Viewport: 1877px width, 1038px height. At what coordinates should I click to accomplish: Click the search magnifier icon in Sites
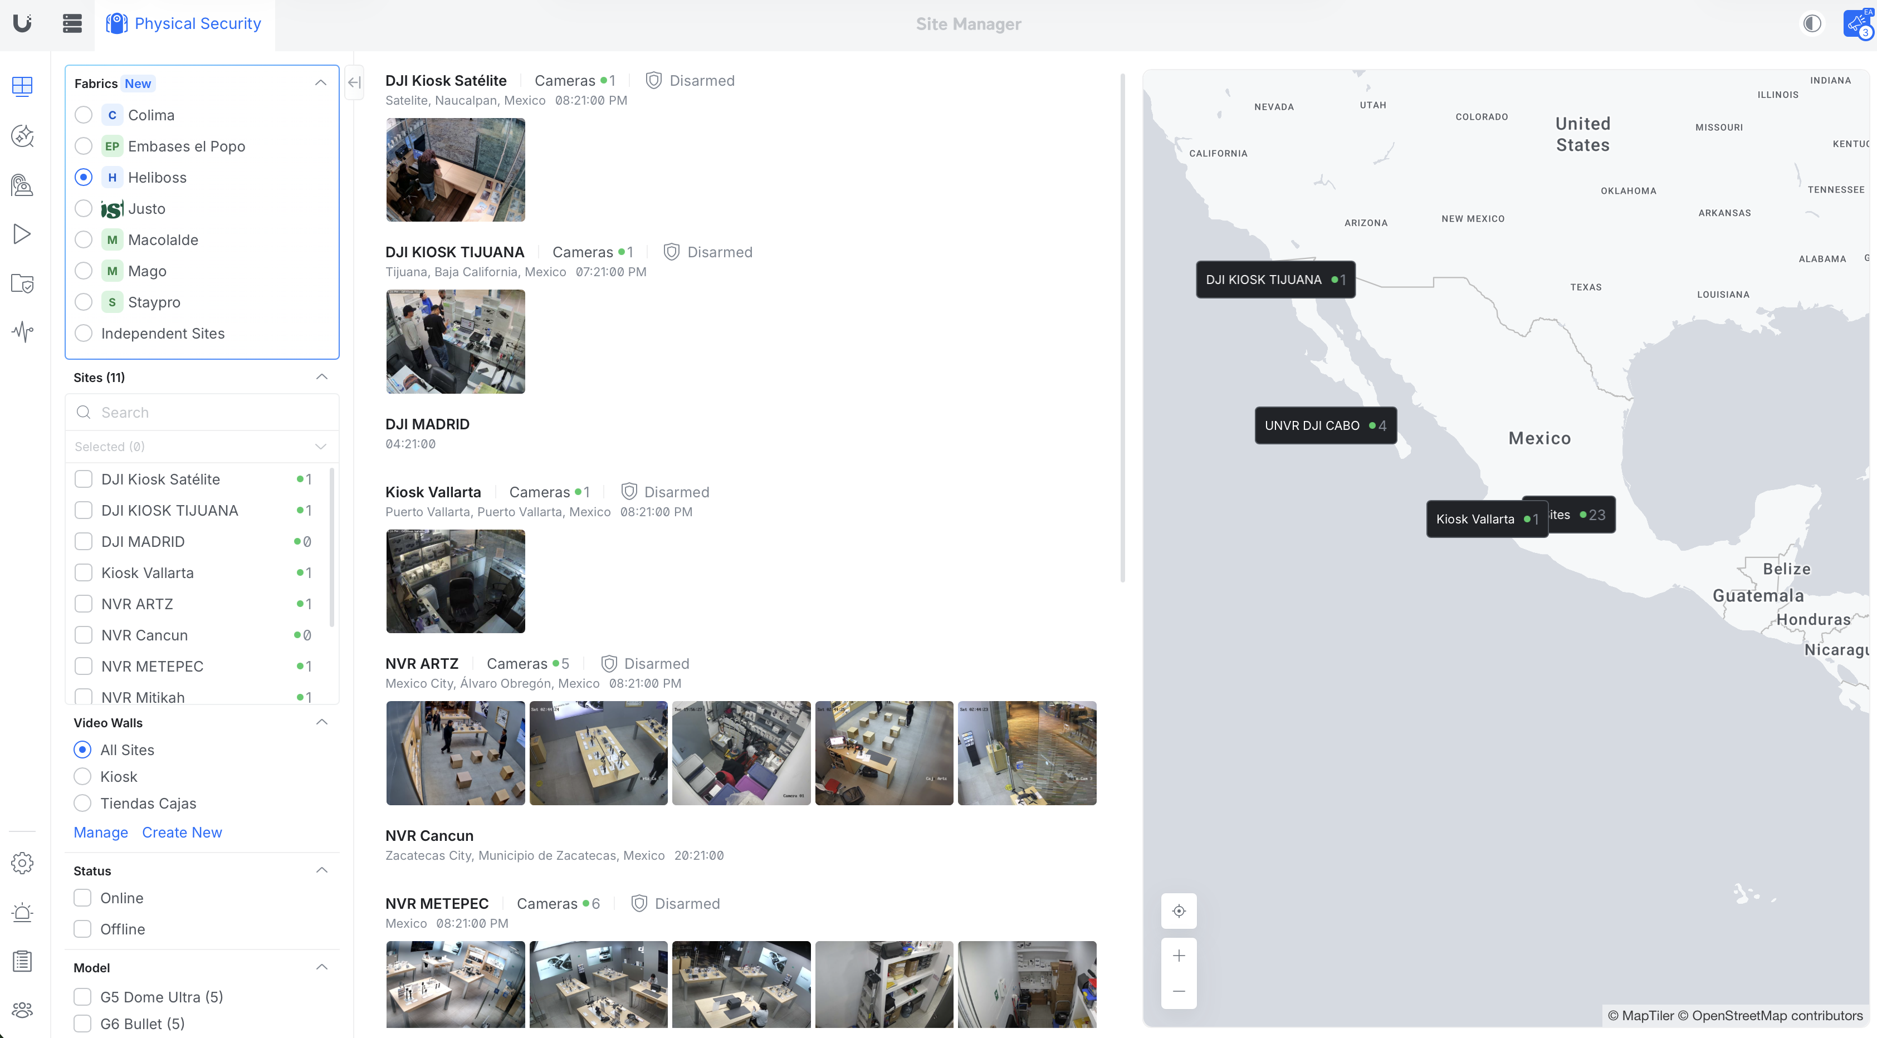[84, 412]
